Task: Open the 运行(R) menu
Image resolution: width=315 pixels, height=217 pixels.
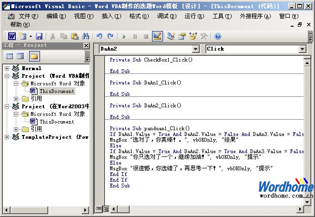Action: (x=194, y=16)
